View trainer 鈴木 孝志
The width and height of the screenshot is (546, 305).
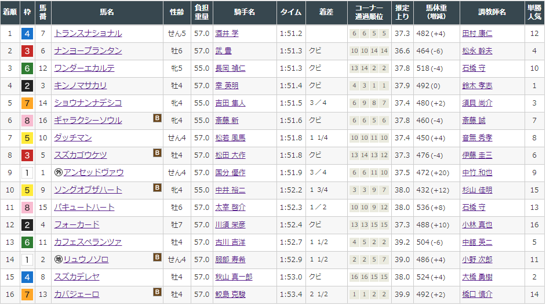coord(477,86)
